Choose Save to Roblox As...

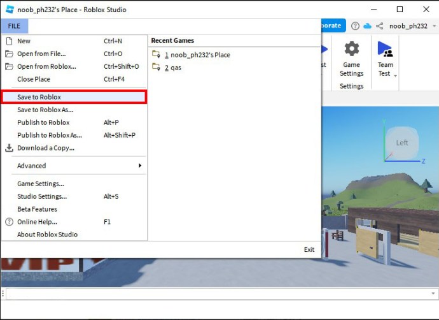click(74, 110)
